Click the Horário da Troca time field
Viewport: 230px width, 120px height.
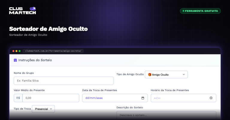[x=183, y=98]
